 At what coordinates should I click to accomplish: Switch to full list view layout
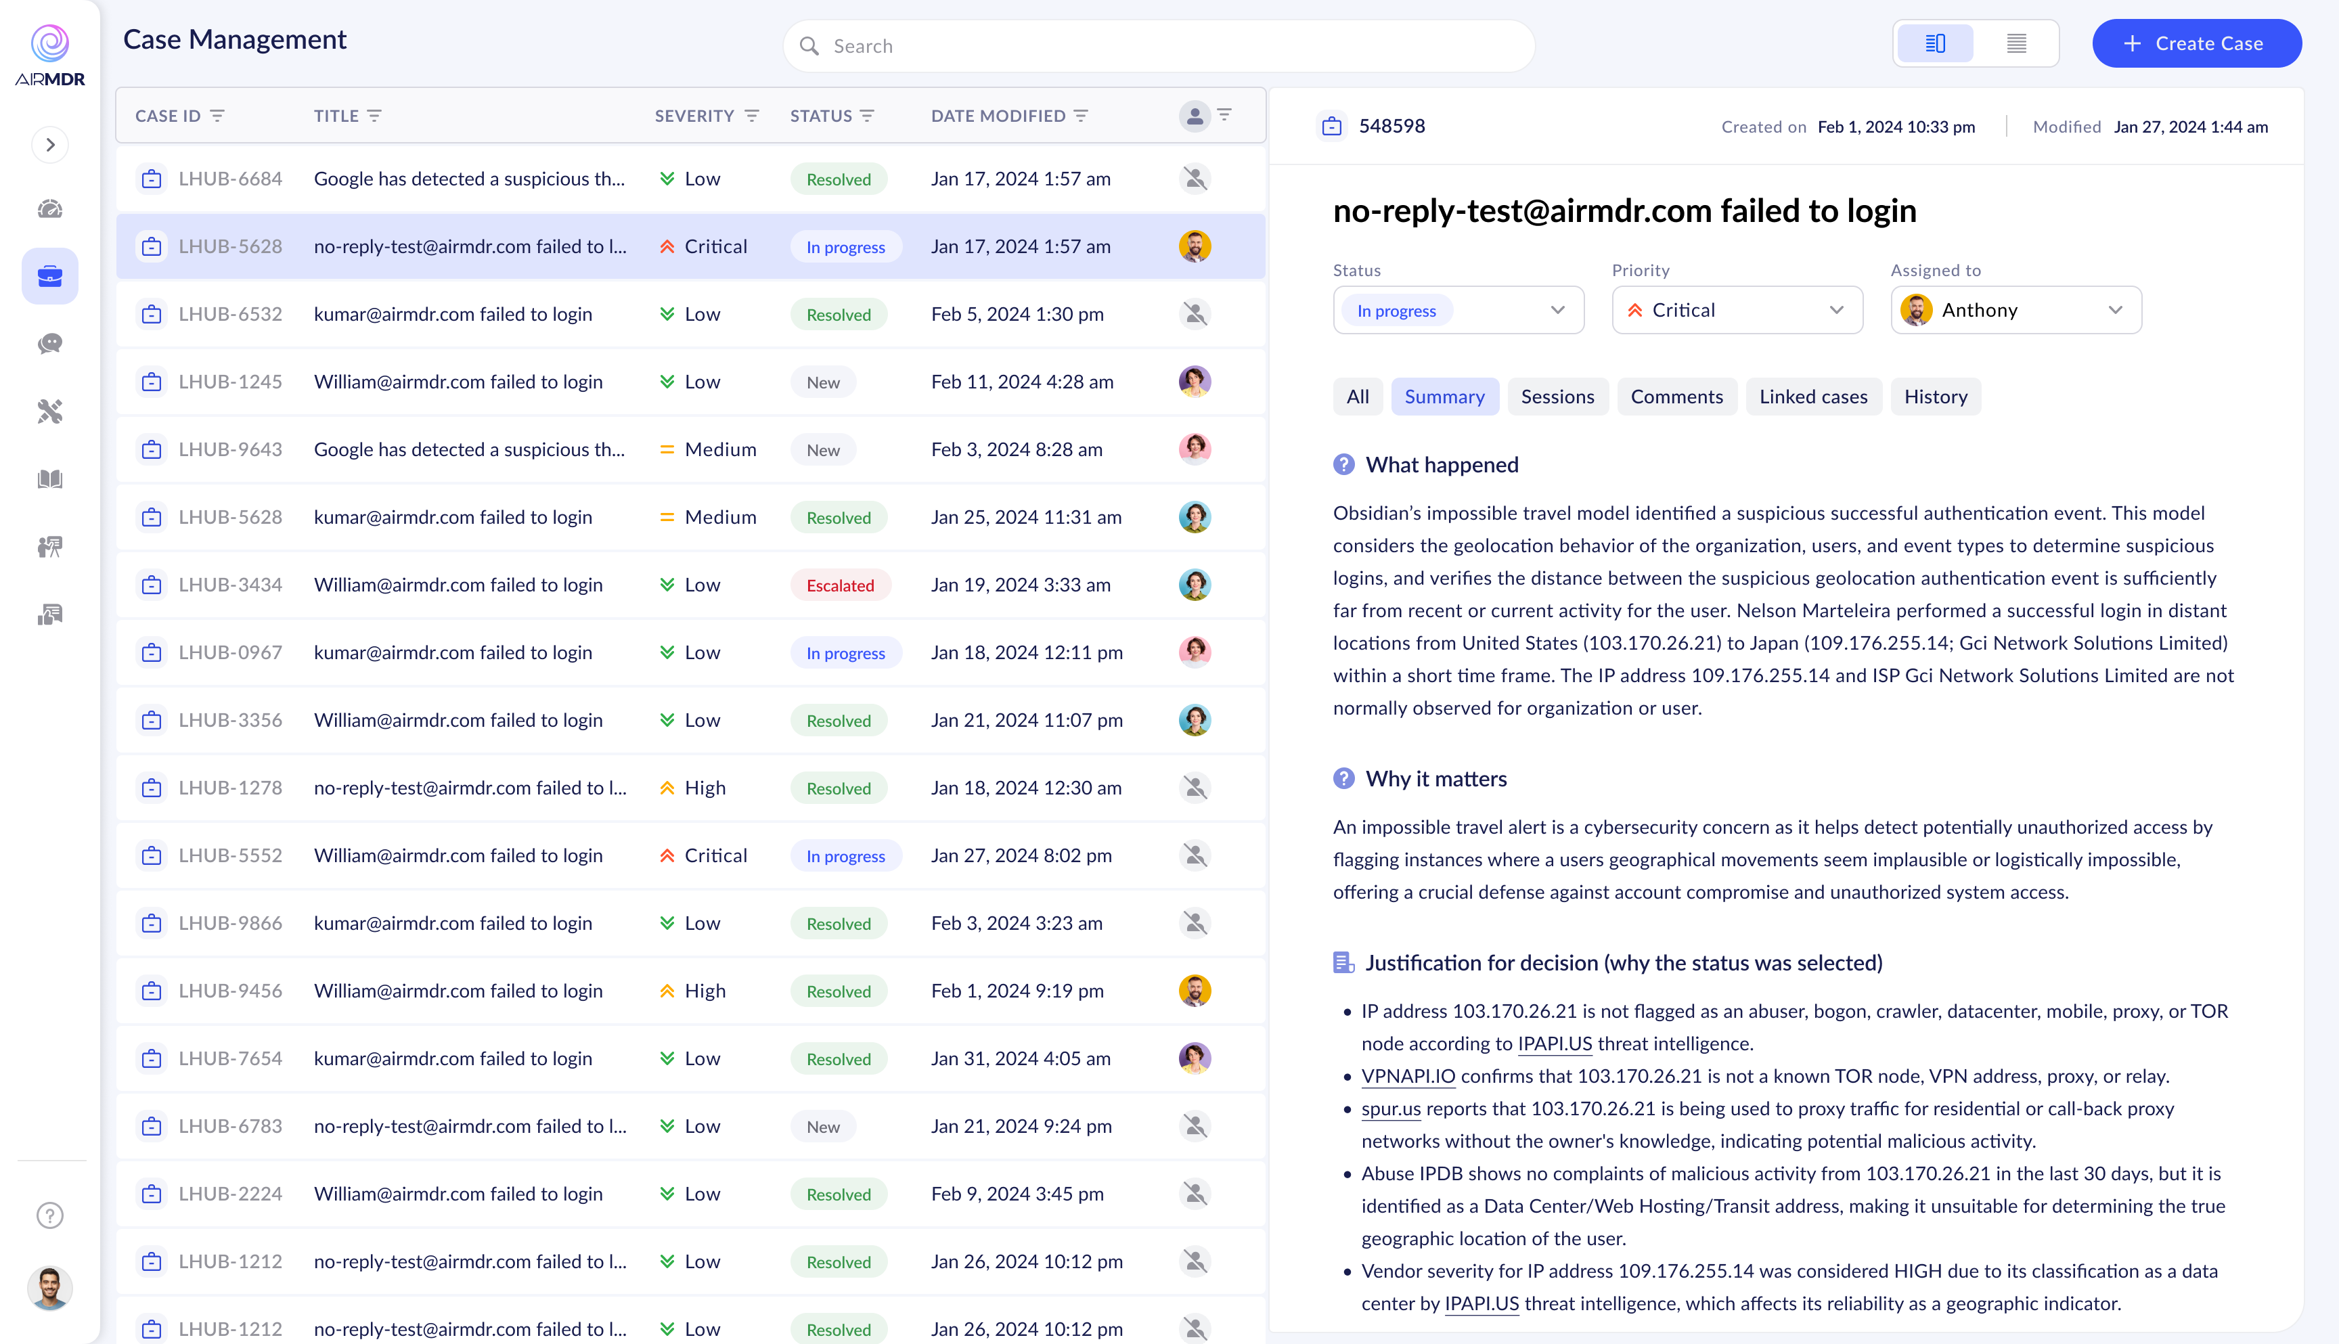[x=2017, y=43]
